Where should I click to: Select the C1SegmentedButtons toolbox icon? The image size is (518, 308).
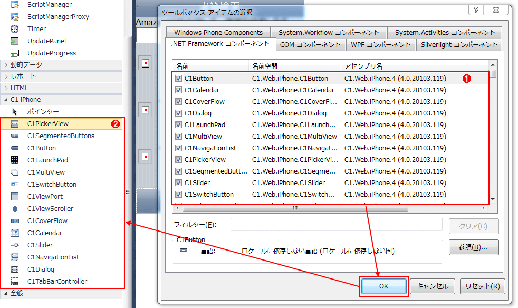(x=15, y=136)
